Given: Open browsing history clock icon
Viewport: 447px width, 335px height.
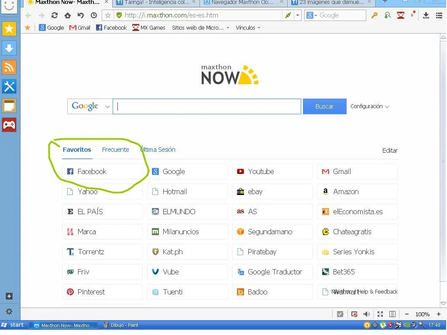Looking at the screenshot, I should pos(94,15).
